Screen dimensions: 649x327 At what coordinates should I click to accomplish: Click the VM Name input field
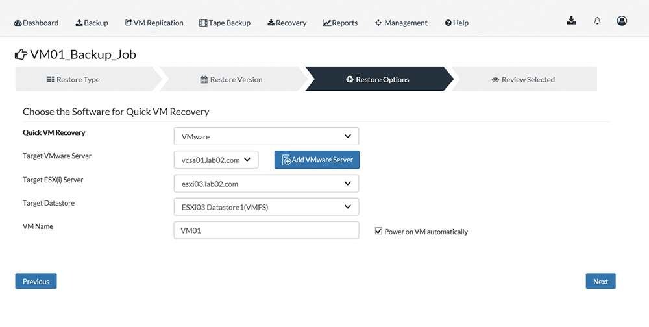click(266, 230)
